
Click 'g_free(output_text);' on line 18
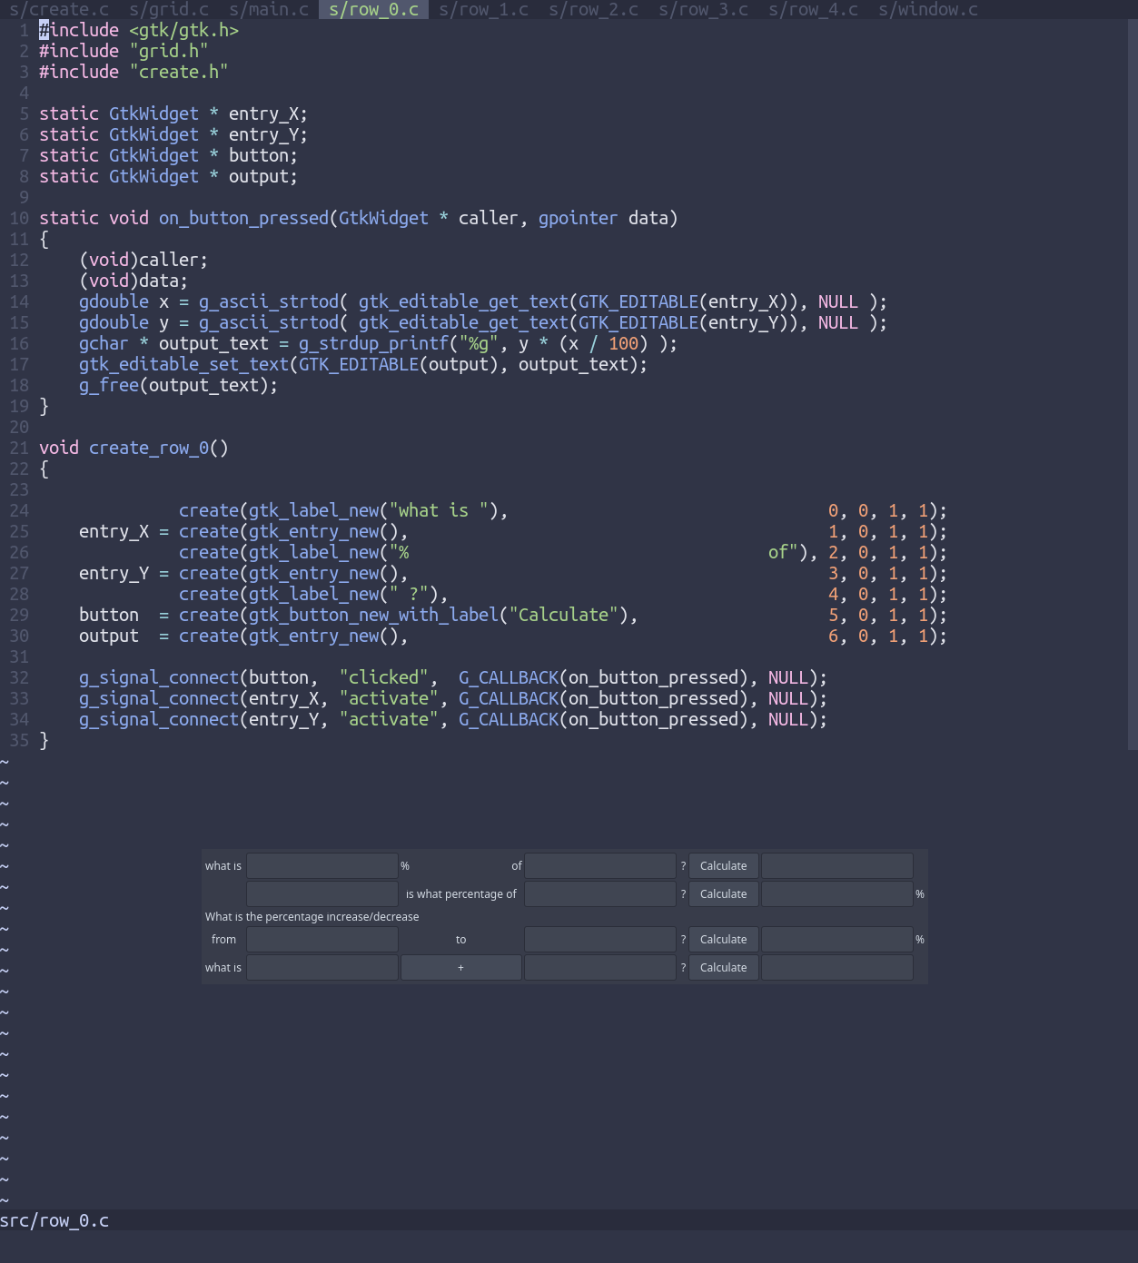[x=178, y=385]
